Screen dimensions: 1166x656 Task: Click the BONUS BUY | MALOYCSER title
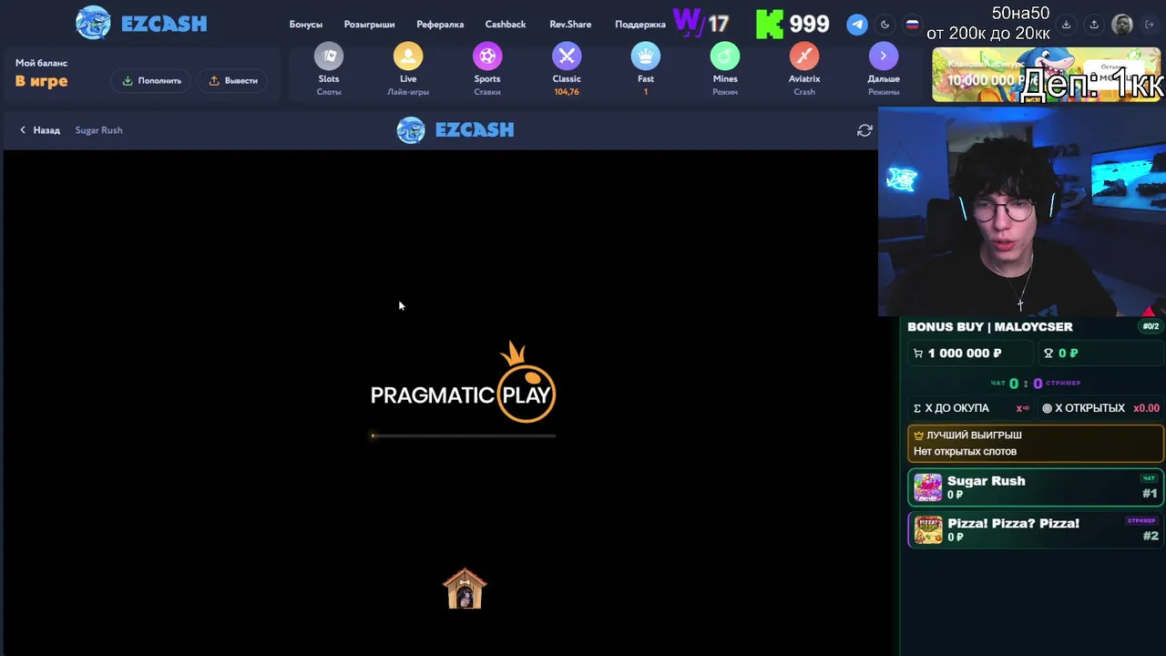coord(989,327)
